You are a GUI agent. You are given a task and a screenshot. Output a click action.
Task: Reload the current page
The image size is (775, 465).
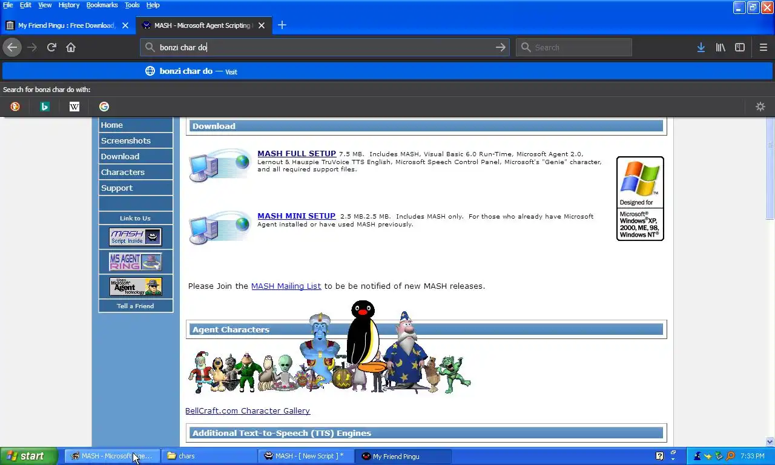tap(51, 47)
